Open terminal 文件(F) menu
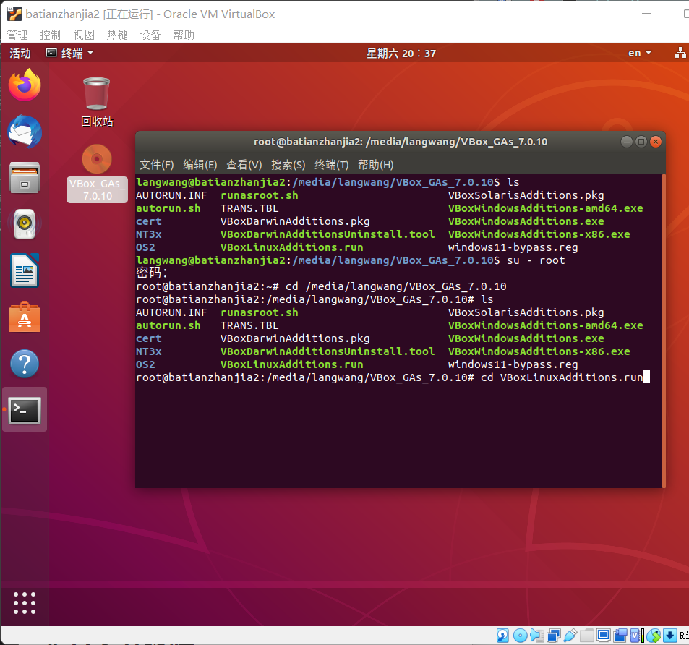Screen dimensions: 689x645 (x=157, y=165)
